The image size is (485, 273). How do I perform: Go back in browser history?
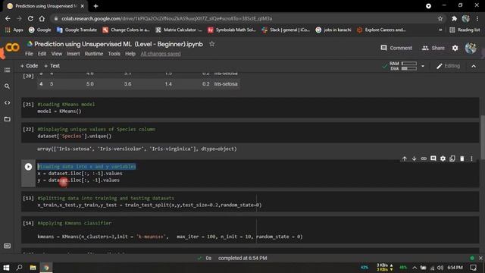[8, 18]
